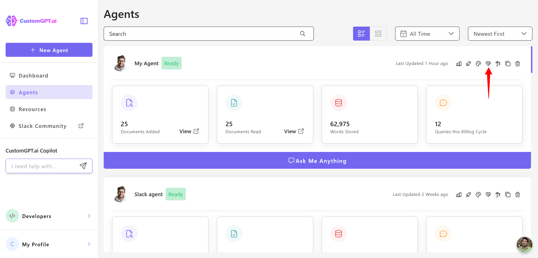
Task: Delete My Agent using the trash icon
Action: point(518,64)
